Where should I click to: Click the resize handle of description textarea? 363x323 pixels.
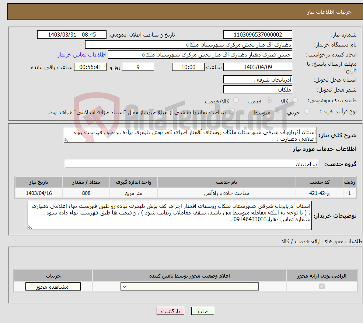66,140
